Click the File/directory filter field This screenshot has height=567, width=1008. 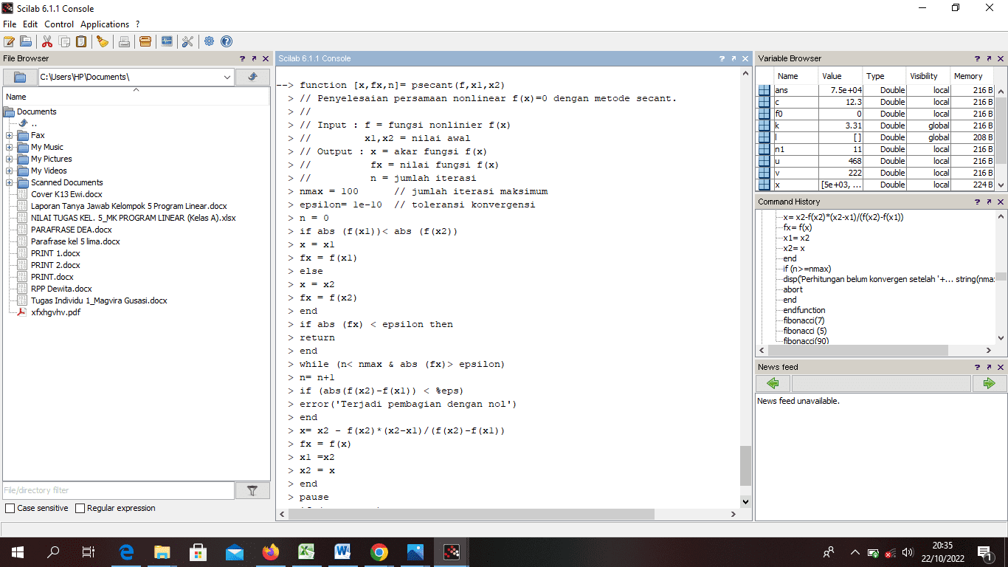118,490
